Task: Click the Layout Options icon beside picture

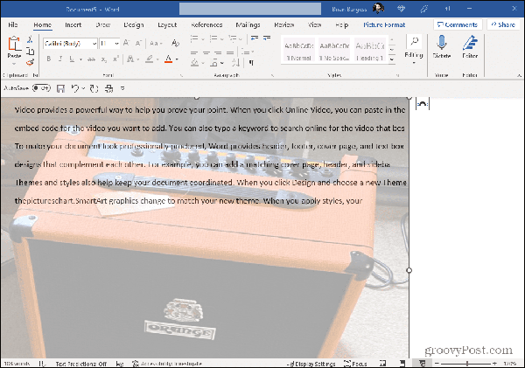Action: [422, 103]
